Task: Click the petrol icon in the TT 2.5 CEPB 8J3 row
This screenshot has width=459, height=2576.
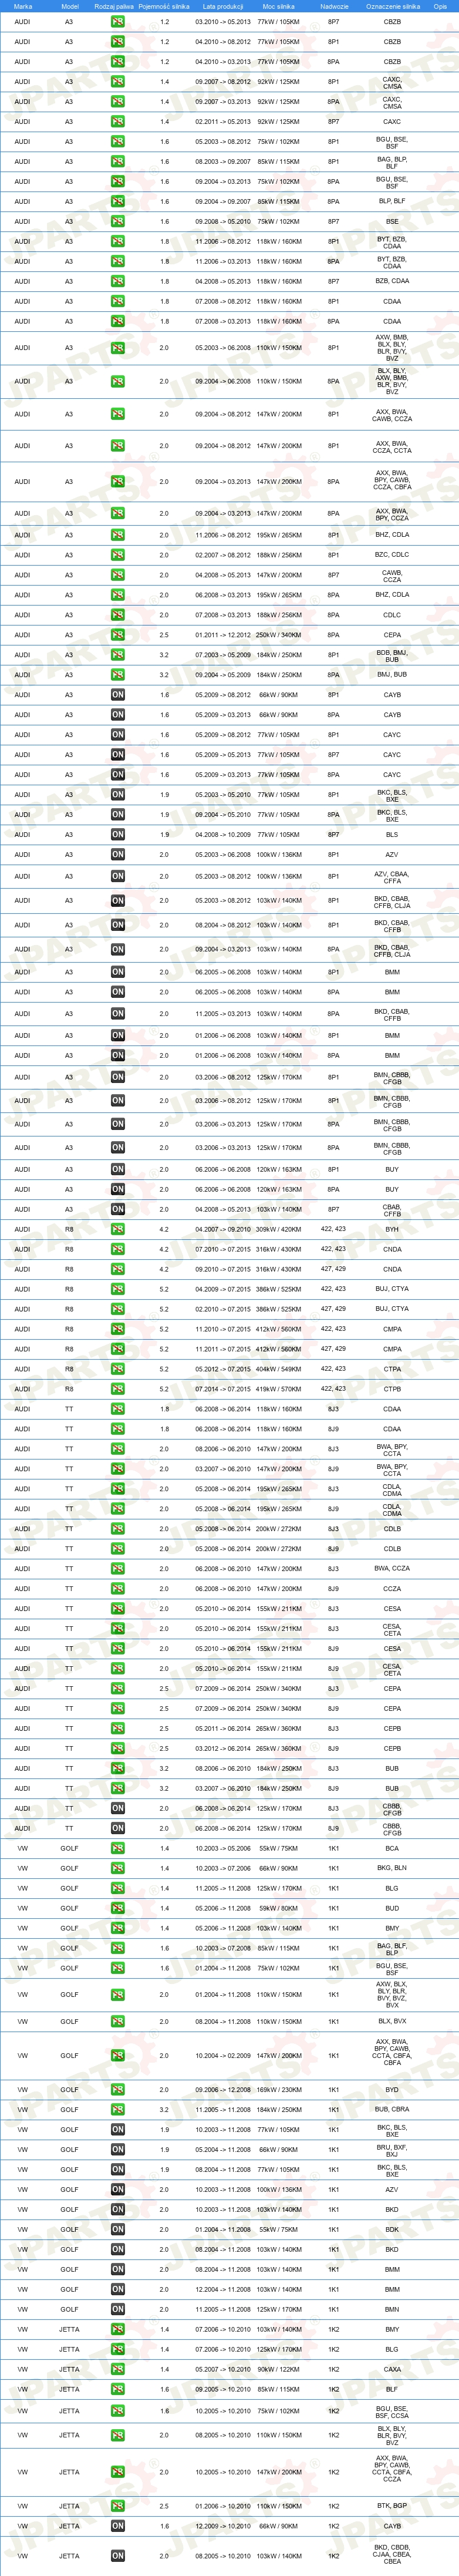Action: 118,1728
